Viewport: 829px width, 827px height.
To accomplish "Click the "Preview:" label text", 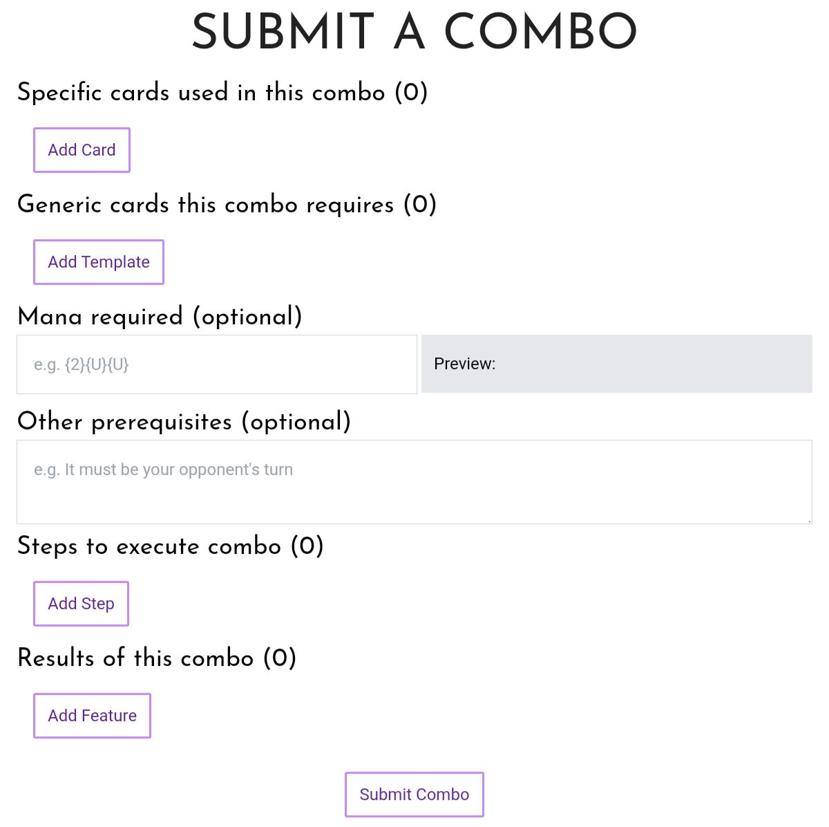I will pyautogui.click(x=464, y=364).
